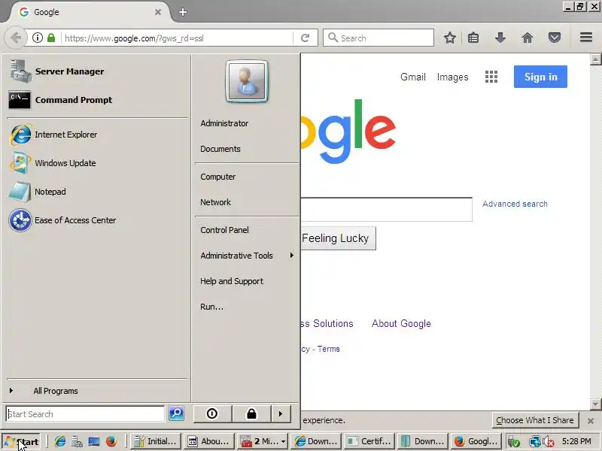This screenshot has height=451, width=602.
Task: Open Documents from Start menu
Action: click(x=220, y=149)
